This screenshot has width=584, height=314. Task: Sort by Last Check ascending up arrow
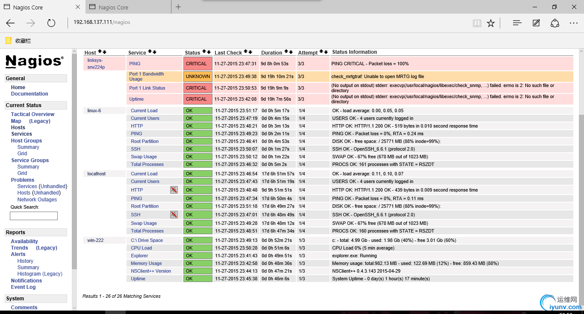click(x=246, y=52)
